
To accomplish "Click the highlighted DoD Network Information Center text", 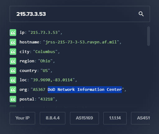I will 85,90.
